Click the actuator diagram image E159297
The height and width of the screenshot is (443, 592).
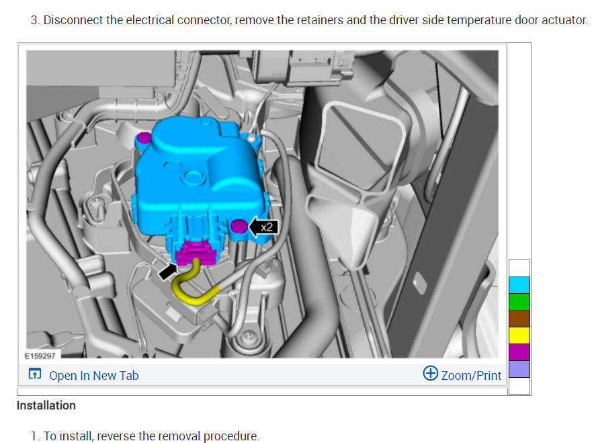tap(262, 204)
